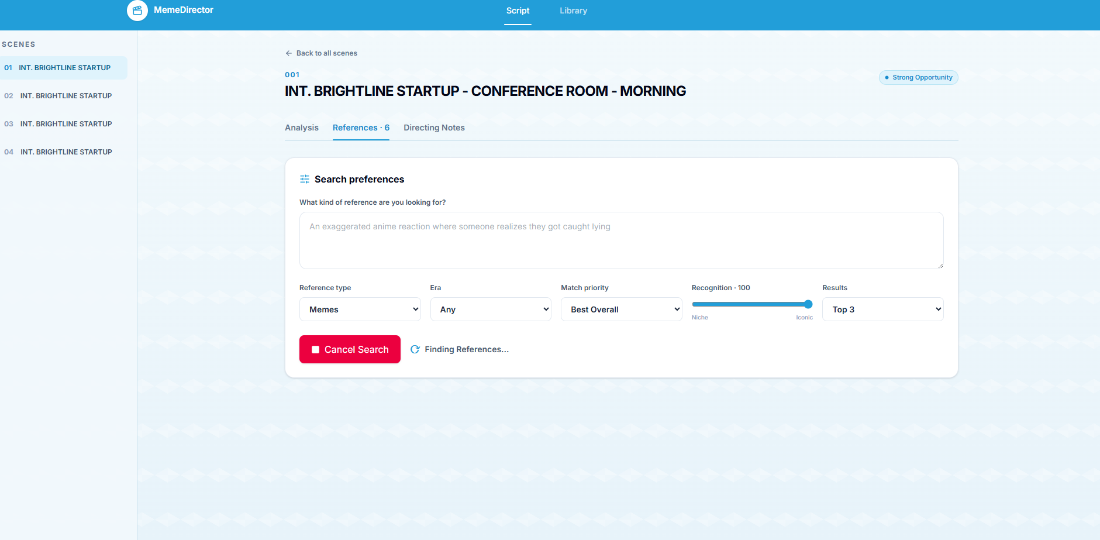Open the Directing Notes tab
Viewport: 1100px width, 540px height.
point(434,128)
